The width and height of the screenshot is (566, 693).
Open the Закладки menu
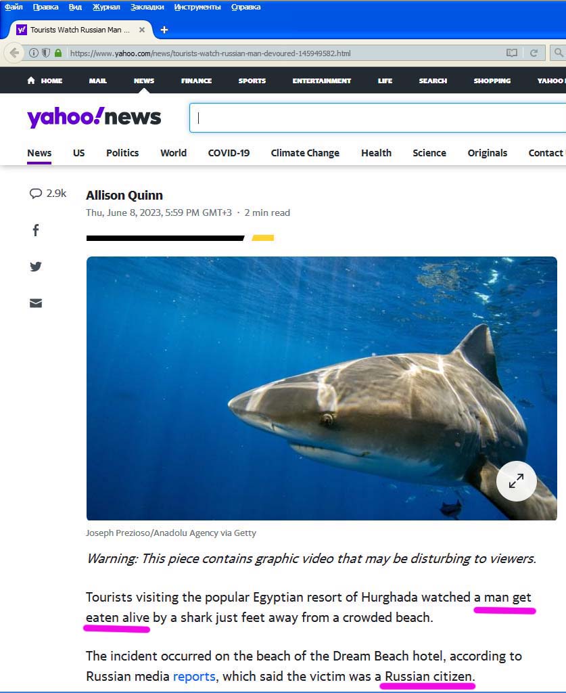147,7
